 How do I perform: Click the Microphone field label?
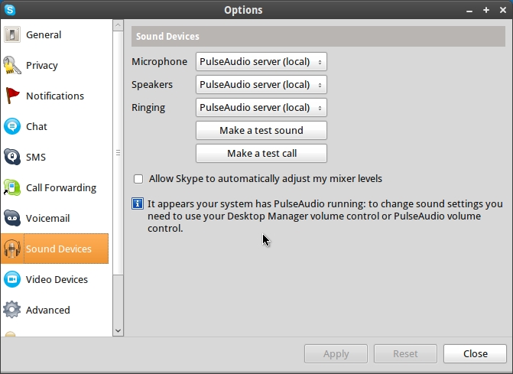(159, 61)
